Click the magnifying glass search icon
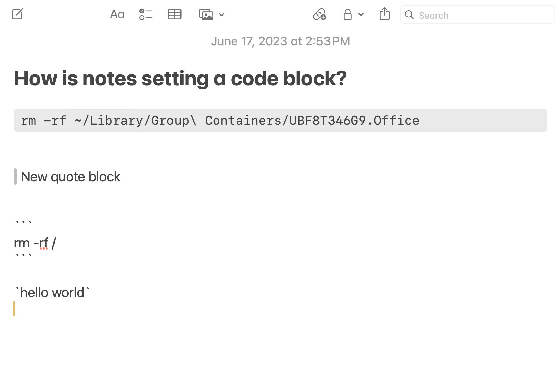The image size is (559, 375). (x=409, y=15)
